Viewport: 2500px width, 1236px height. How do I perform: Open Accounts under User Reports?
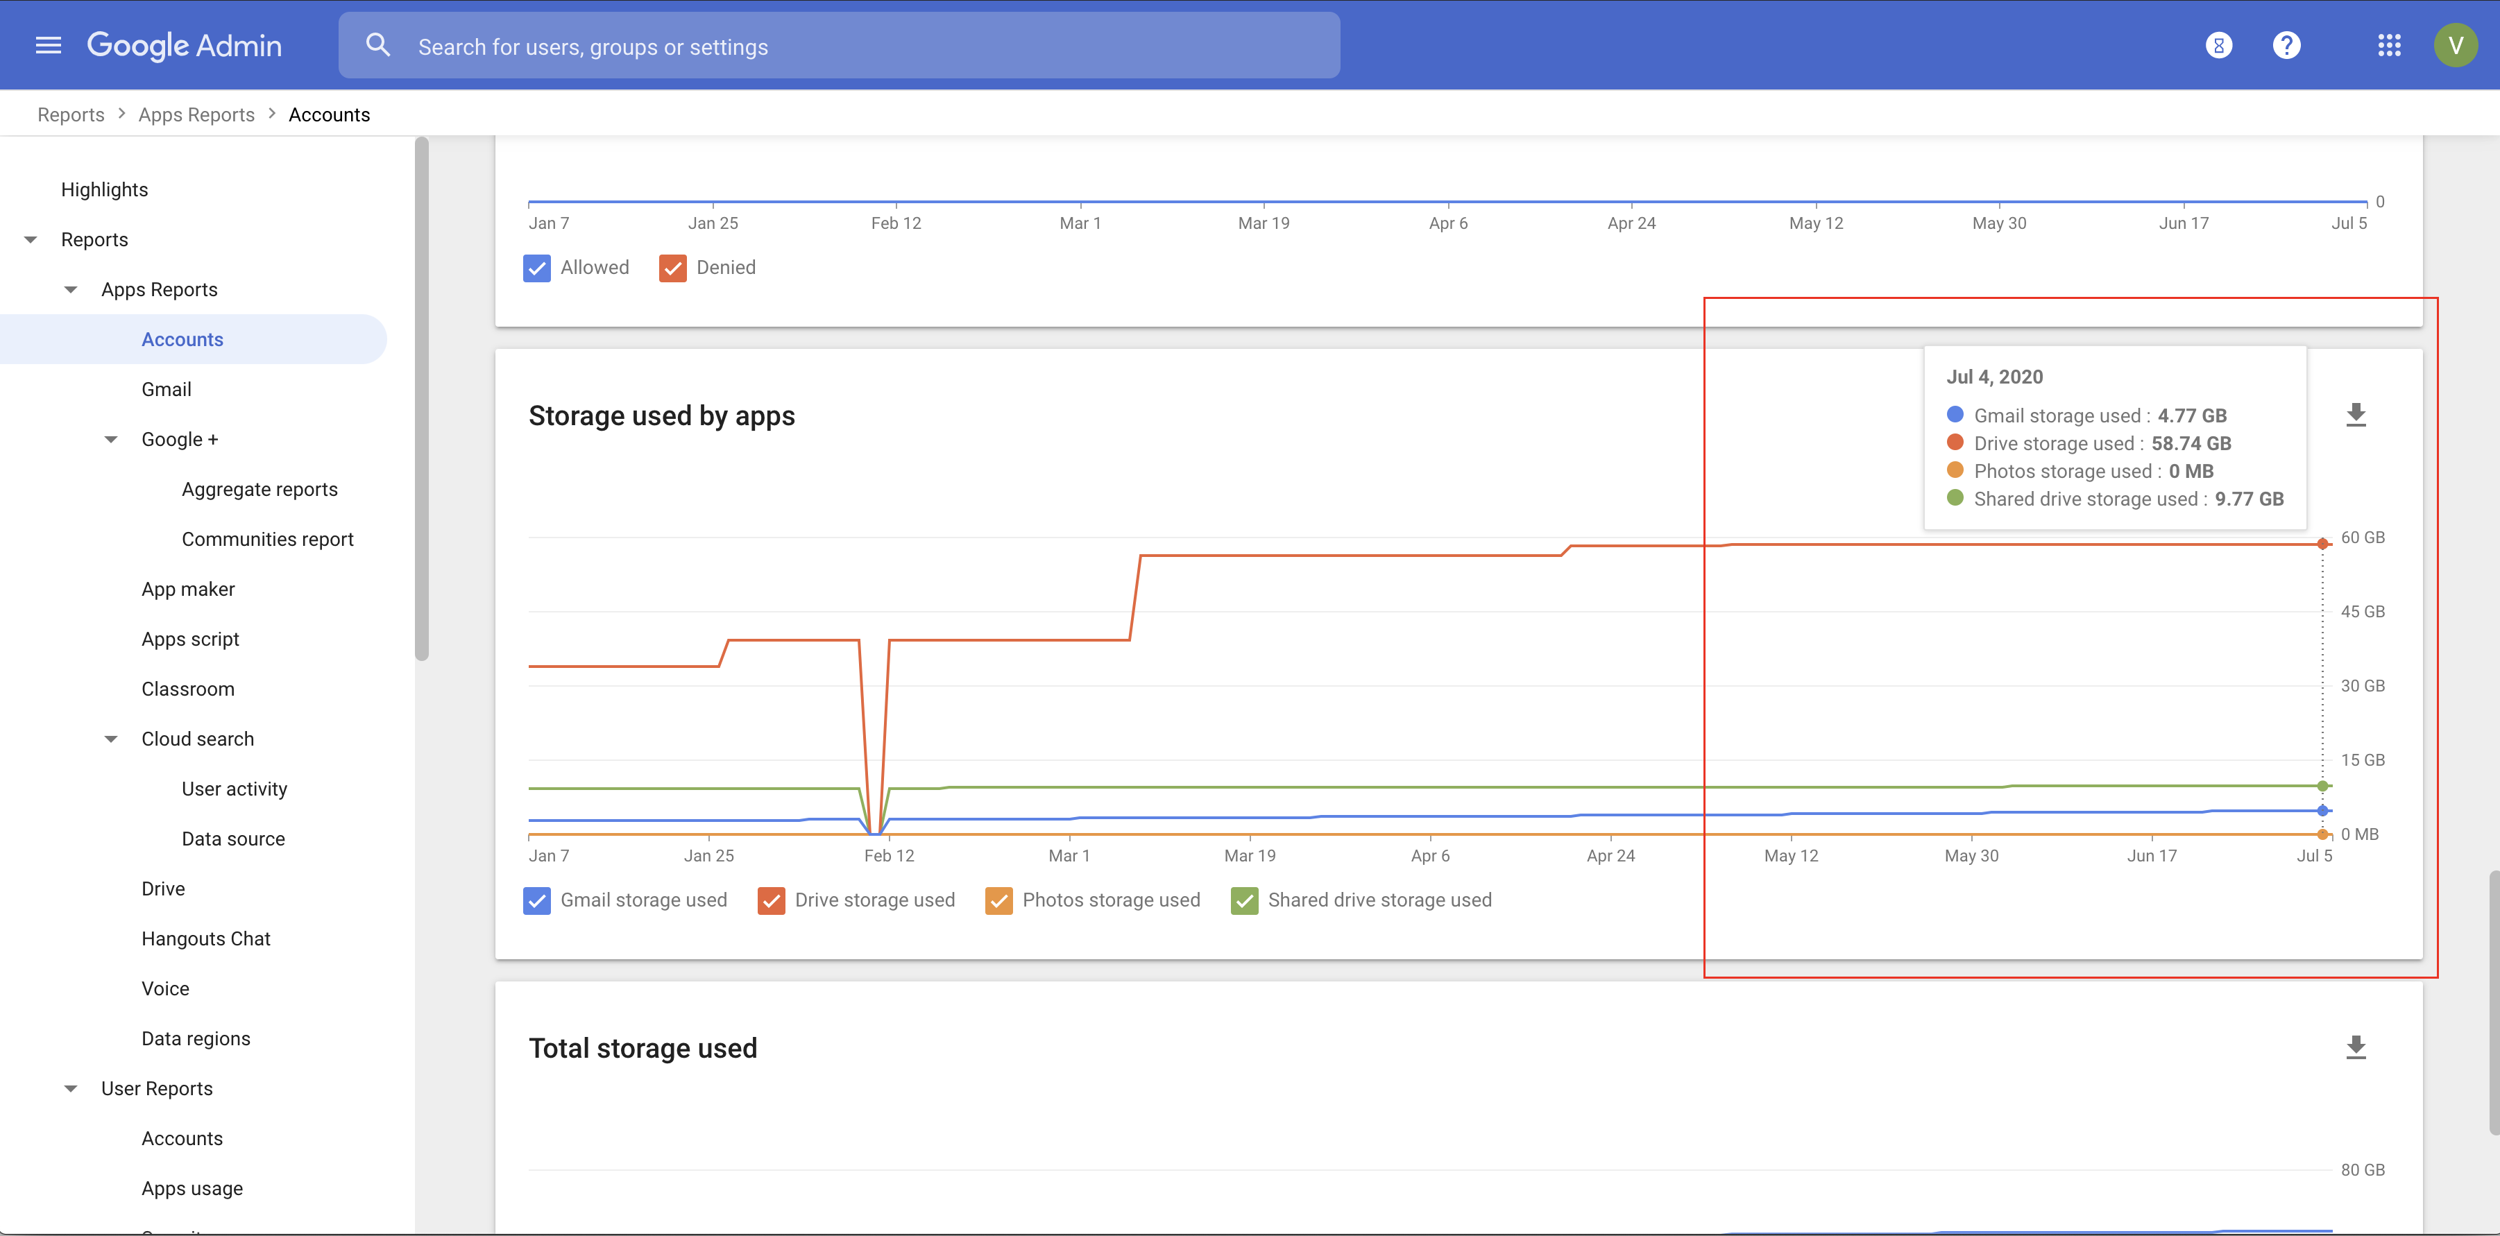click(x=182, y=1139)
